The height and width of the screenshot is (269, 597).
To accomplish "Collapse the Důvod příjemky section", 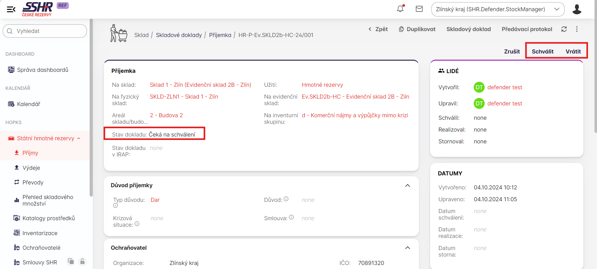I will tap(407, 186).
